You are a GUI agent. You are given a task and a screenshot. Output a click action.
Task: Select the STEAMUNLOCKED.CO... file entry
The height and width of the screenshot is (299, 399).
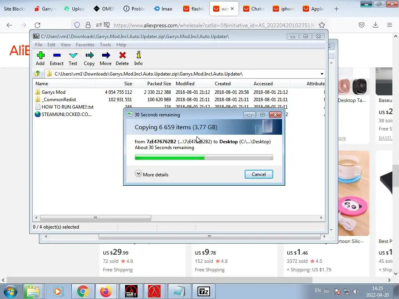66,114
